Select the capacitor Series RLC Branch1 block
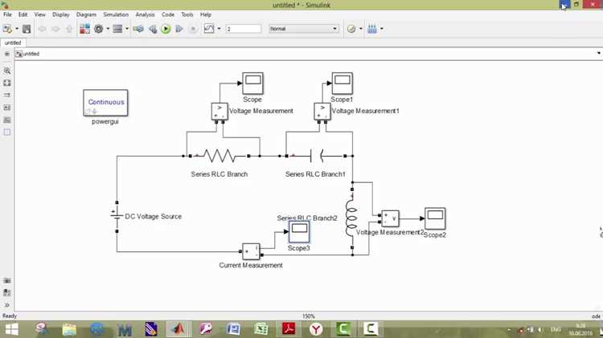Screen dimensions: 603x338 pos(316,156)
